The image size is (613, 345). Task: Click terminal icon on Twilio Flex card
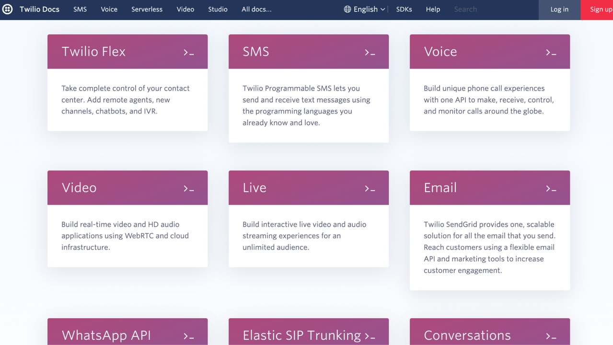(x=189, y=52)
